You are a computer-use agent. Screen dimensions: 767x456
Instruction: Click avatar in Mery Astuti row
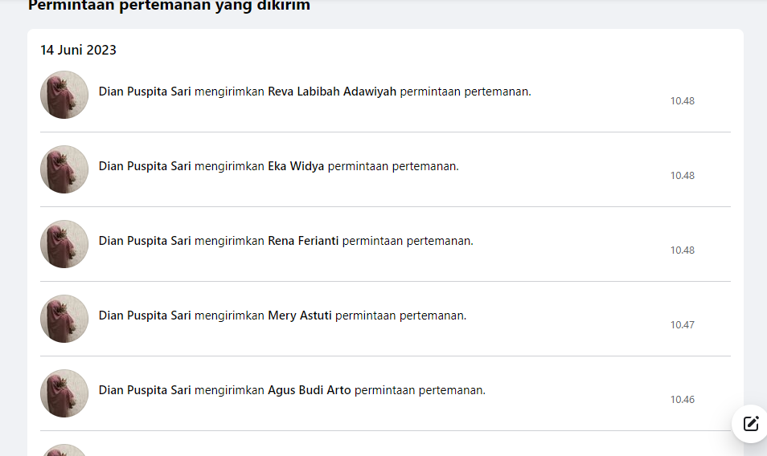tap(64, 319)
